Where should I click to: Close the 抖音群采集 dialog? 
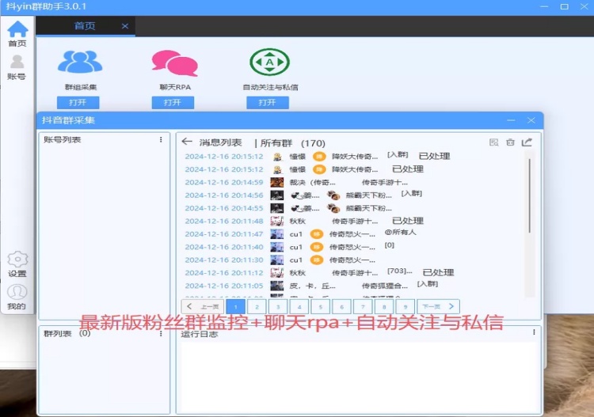[531, 120]
